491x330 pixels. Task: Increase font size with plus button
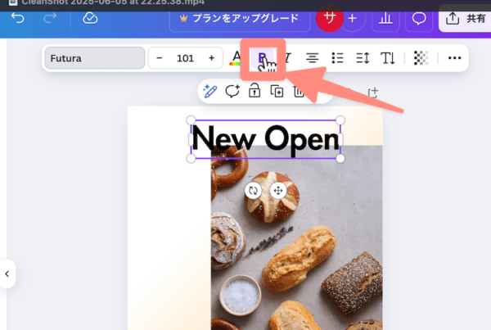coord(211,58)
